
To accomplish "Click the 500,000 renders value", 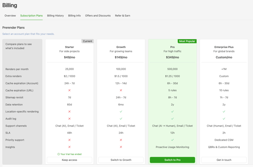I will [172, 69].
